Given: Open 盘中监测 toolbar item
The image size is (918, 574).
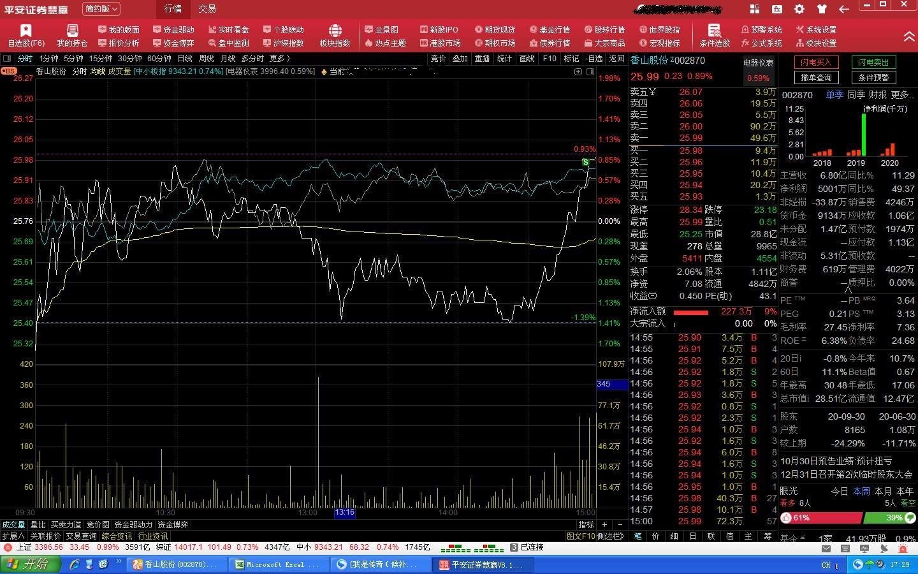Looking at the screenshot, I should point(228,43).
